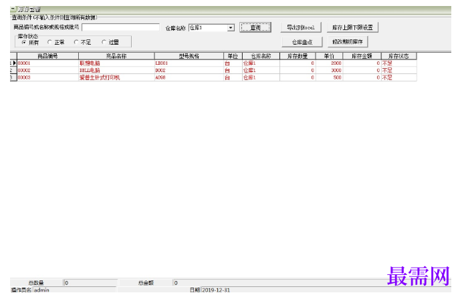Click the unit price 2000 cell
The height and width of the screenshot is (297, 462).
[329, 63]
